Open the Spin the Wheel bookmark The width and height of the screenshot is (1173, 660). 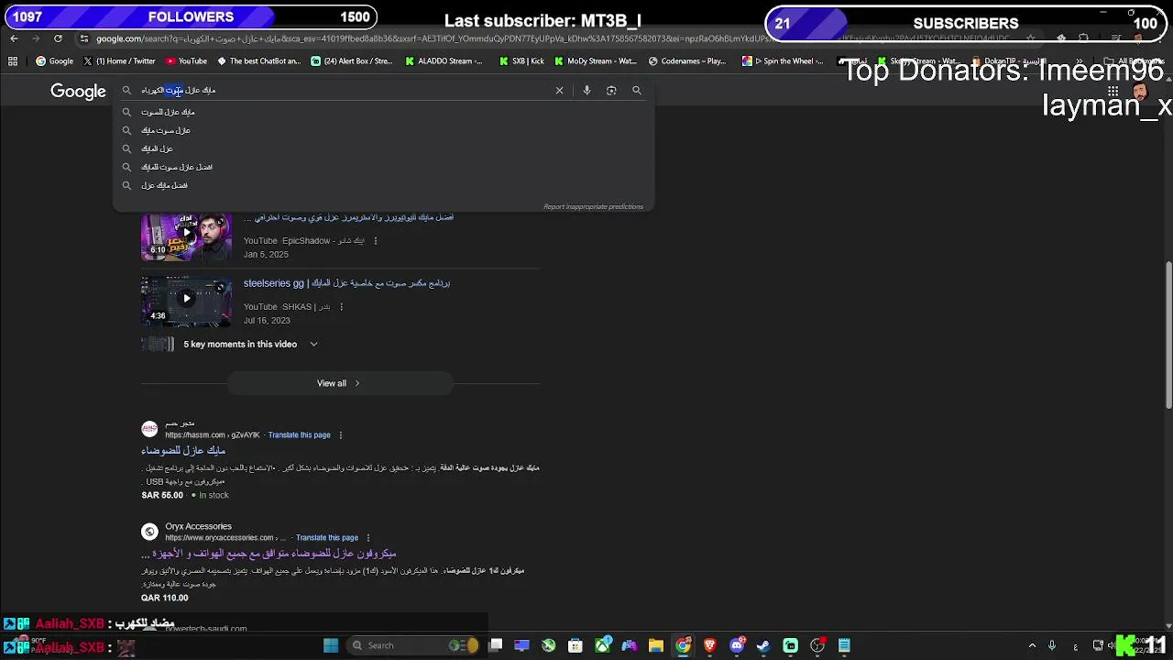(x=784, y=61)
